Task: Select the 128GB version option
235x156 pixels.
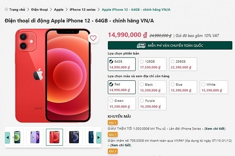Action: click(152, 64)
